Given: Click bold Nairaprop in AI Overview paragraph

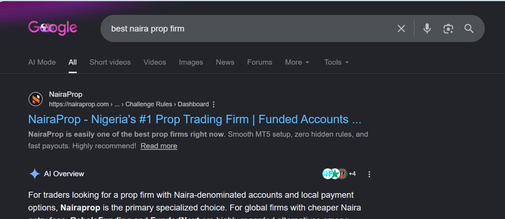Looking at the screenshot, I should tap(80, 207).
